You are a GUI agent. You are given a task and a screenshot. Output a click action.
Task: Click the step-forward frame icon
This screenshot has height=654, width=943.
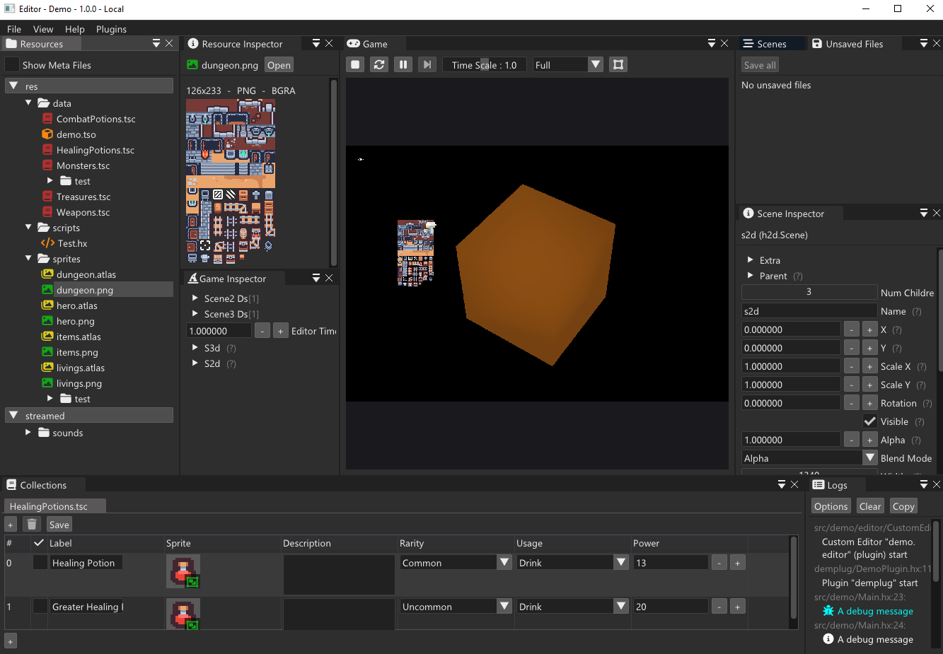point(427,65)
